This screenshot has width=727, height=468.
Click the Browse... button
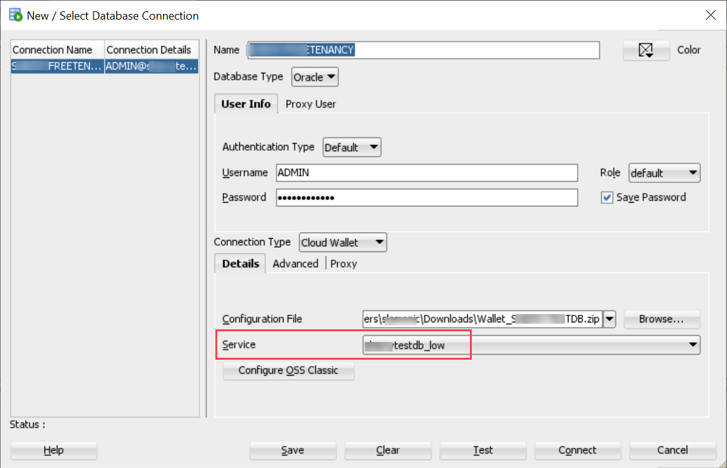pos(662,319)
